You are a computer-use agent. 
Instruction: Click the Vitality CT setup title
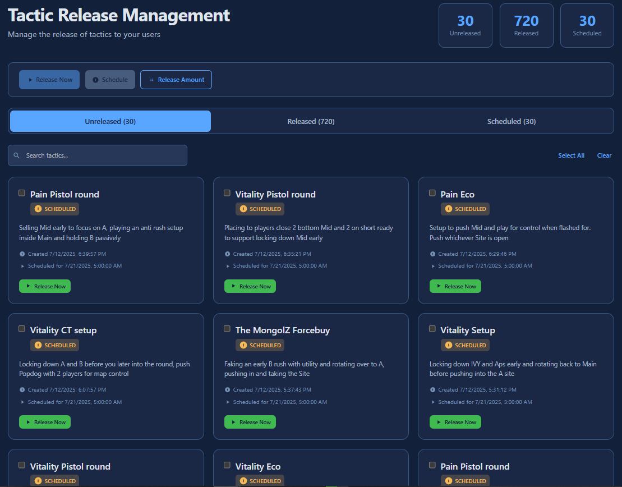pos(63,330)
